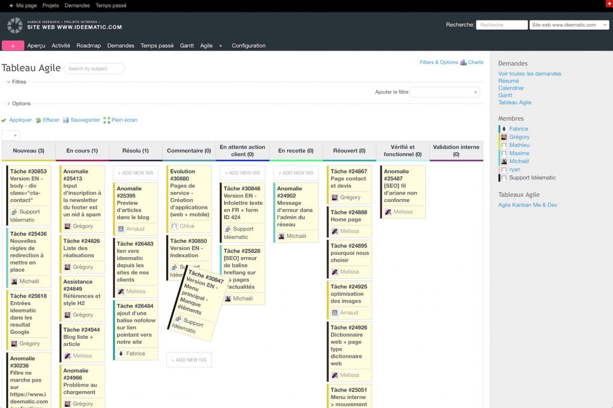Click the Plein écran fullscreen icon
The image size is (613, 408).
107,120
